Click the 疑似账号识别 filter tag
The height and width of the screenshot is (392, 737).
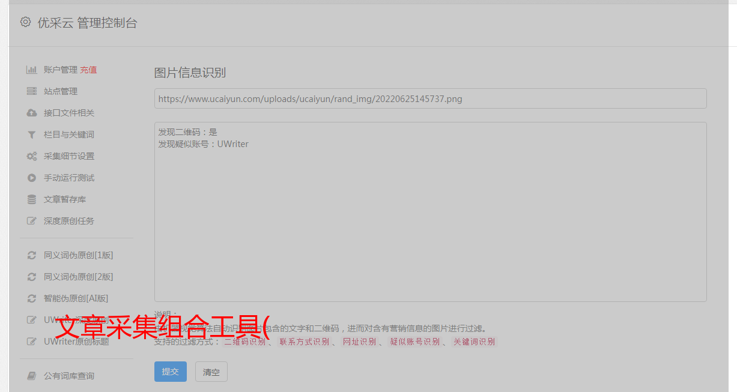click(x=414, y=342)
